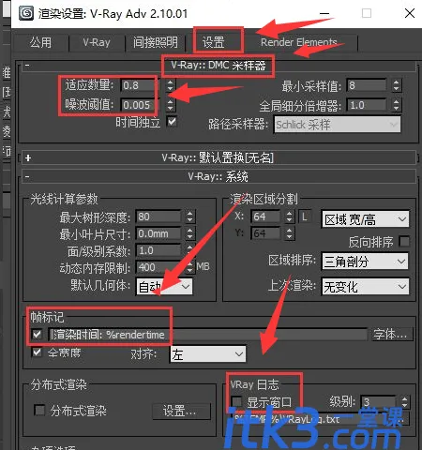Viewport: 422px width, 450px height.
Task: Click the 最小采样值 spinner arrows
Action: click(396, 85)
